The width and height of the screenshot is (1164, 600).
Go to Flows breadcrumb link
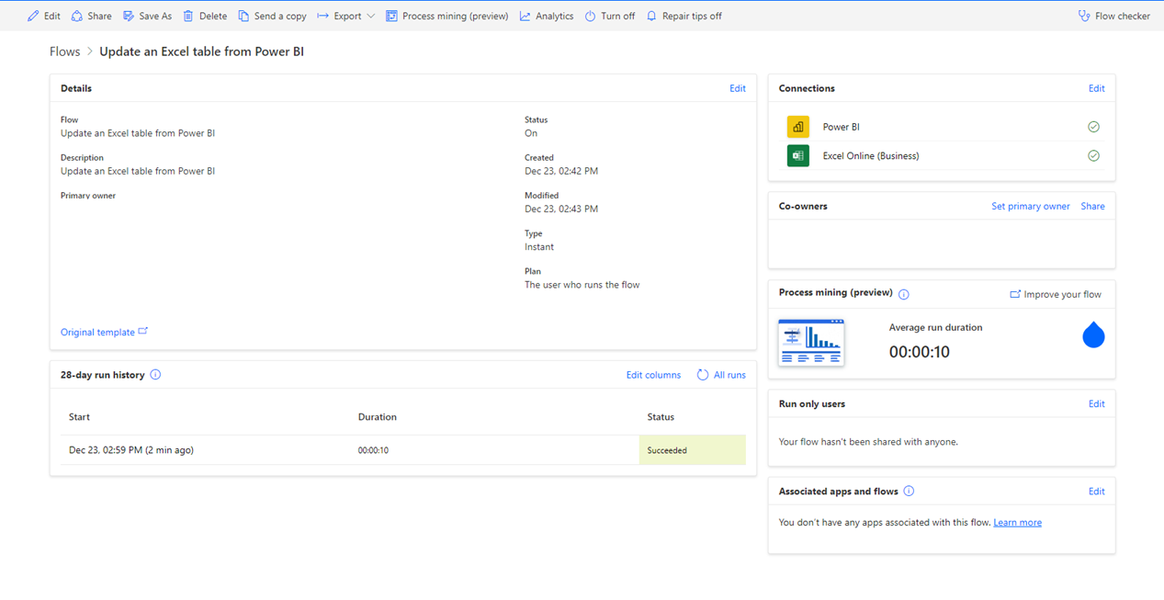65,51
